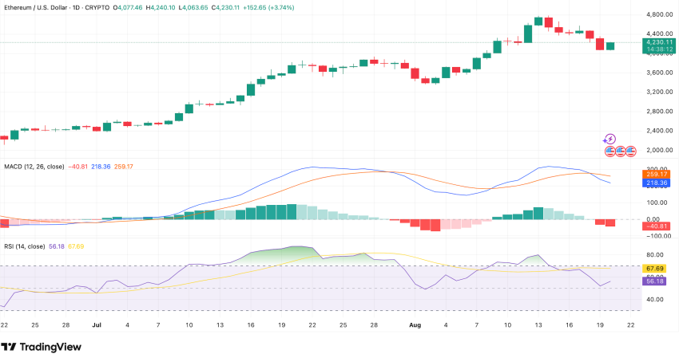Select the blue 218.36 MACD value label
Image resolution: width=679 pixels, height=354 pixels.
657,183
